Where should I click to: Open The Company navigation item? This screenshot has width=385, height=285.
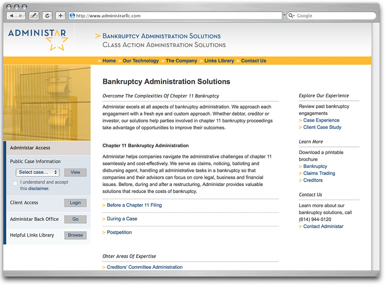coord(181,61)
